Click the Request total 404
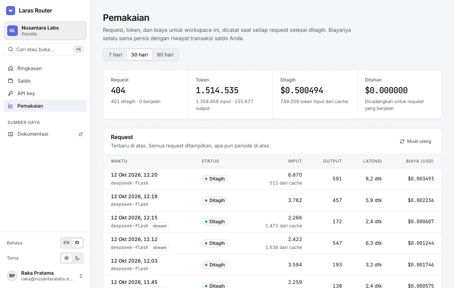Image resolution: width=454 pixels, height=288 pixels. tap(118, 91)
